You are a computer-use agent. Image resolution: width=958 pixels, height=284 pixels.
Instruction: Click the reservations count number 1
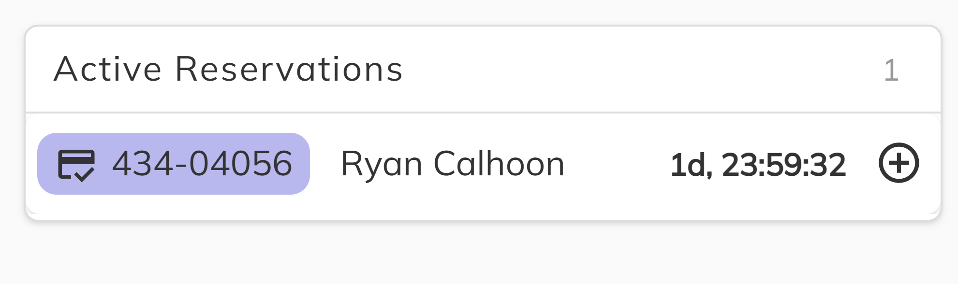tap(891, 71)
